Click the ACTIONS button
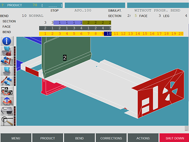The width and height of the screenshot is (189, 142). click(x=143, y=138)
